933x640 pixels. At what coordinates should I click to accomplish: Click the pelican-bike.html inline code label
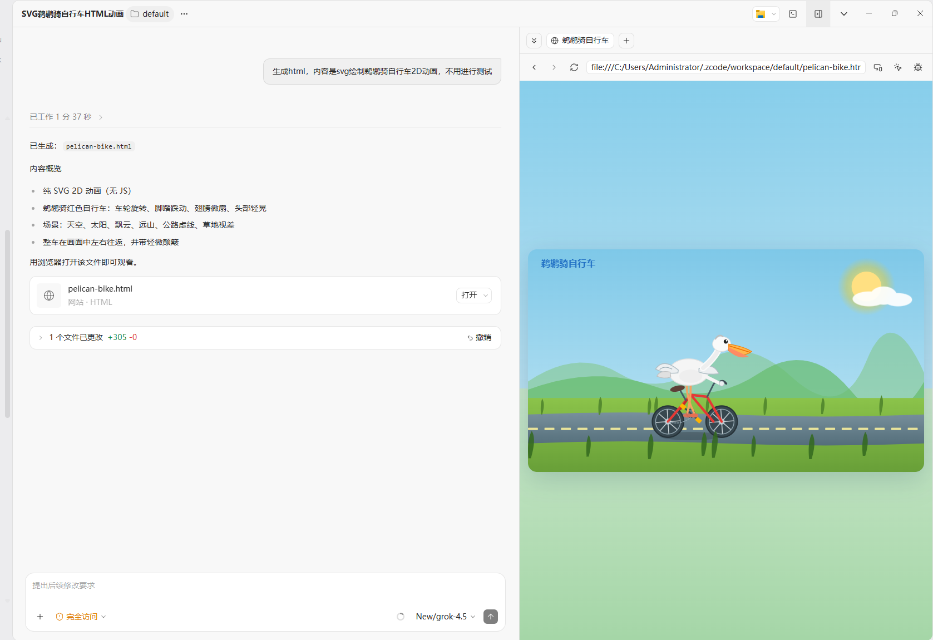(98, 146)
